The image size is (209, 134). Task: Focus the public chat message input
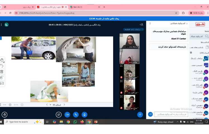[171, 114]
